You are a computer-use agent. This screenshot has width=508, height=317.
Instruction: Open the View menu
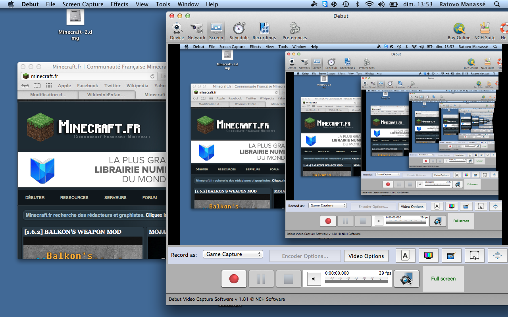(x=142, y=4)
